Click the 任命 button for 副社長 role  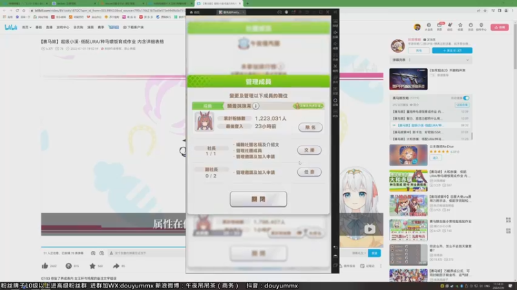click(310, 172)
